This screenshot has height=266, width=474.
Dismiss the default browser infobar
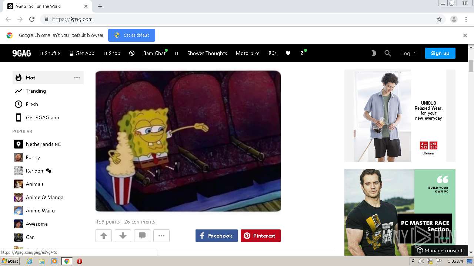(465, 35)
